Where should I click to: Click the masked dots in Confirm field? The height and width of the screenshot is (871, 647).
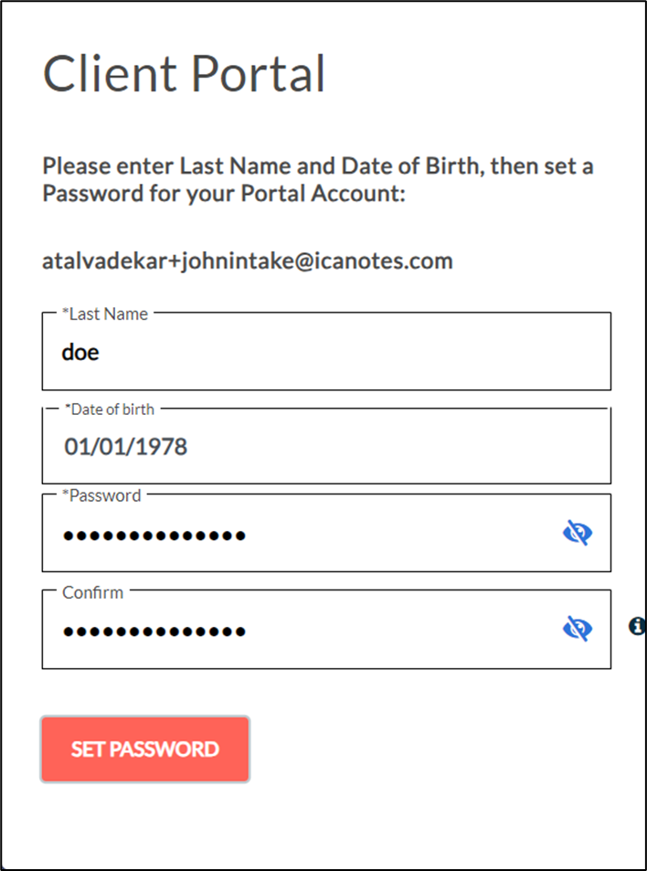(x=154, y=631)
